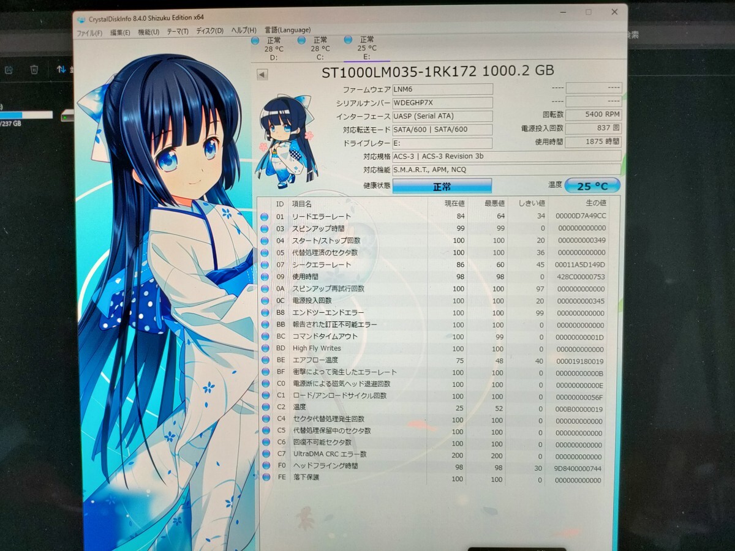Click status orb for ID C1 ロード/アンロードサイクル回数
Image resolution: width=735 pixels, height=551 pixels.
(x=265, y=396)
